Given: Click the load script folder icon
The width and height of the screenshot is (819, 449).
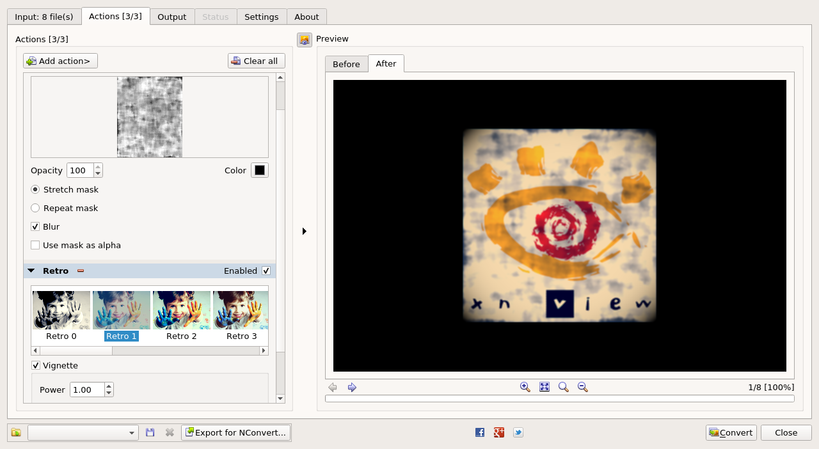Looking at the screenshot, I should click(x=16, y=432).
